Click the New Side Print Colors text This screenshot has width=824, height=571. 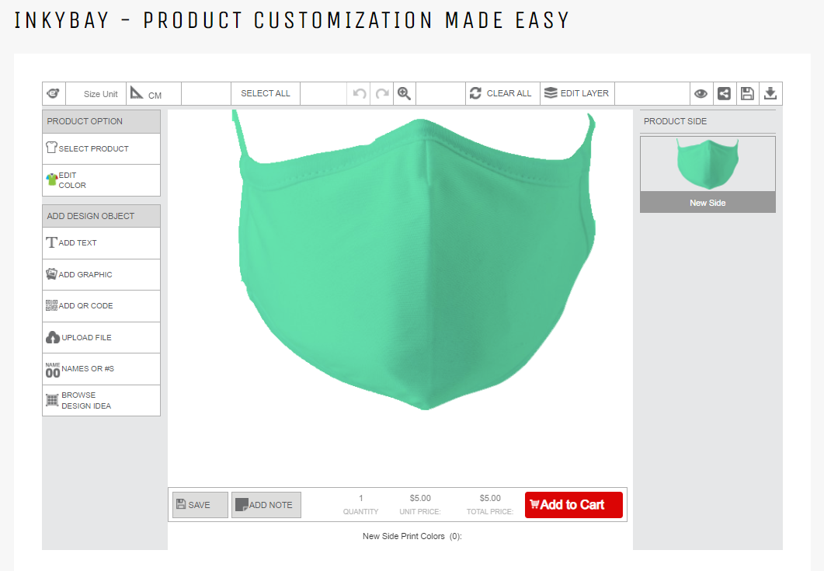point(412,536)
